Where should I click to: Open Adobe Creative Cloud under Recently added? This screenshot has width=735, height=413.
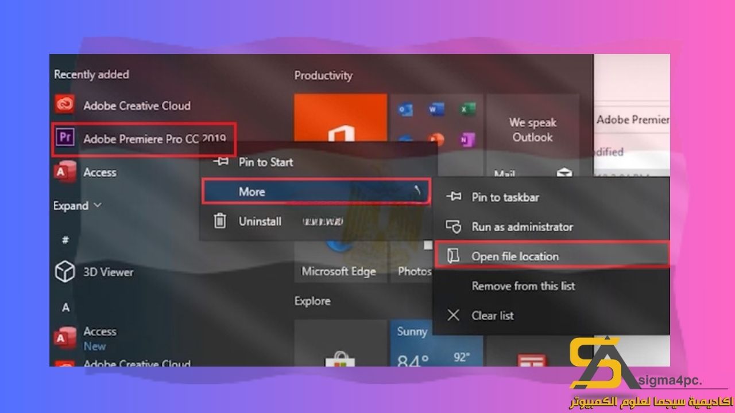pos(123,105)
